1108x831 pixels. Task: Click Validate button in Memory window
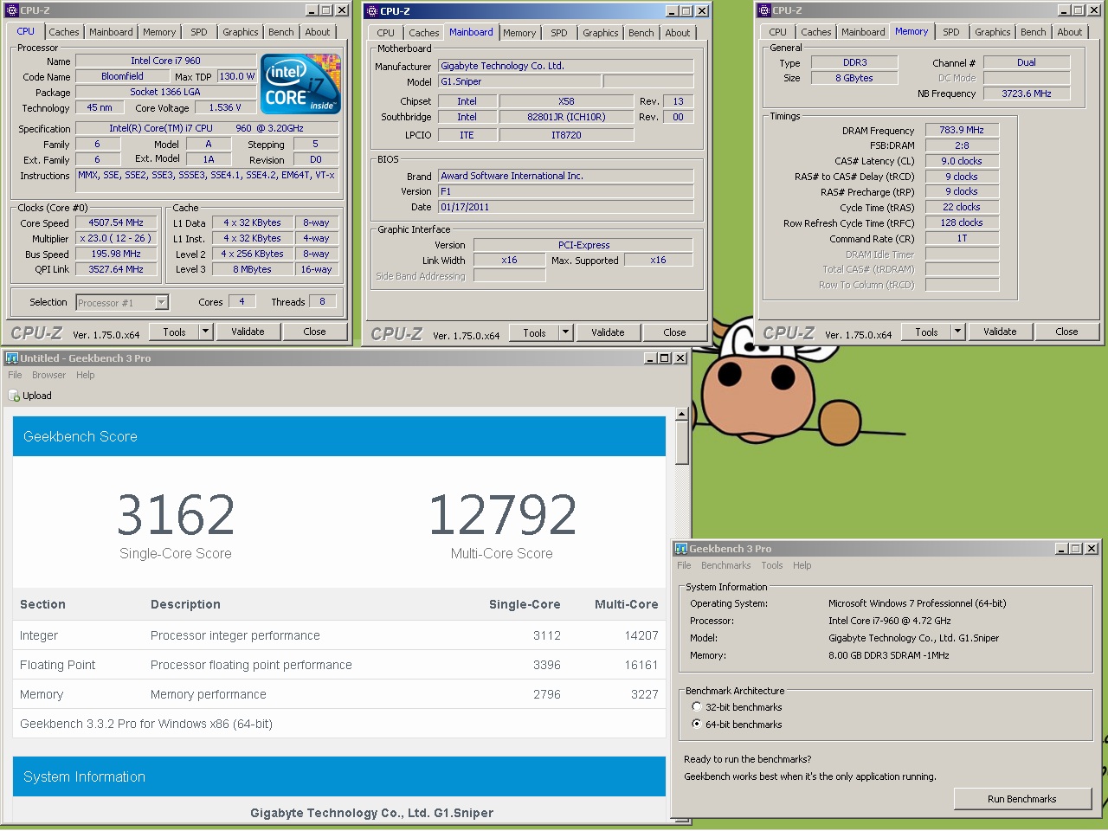1000,332
